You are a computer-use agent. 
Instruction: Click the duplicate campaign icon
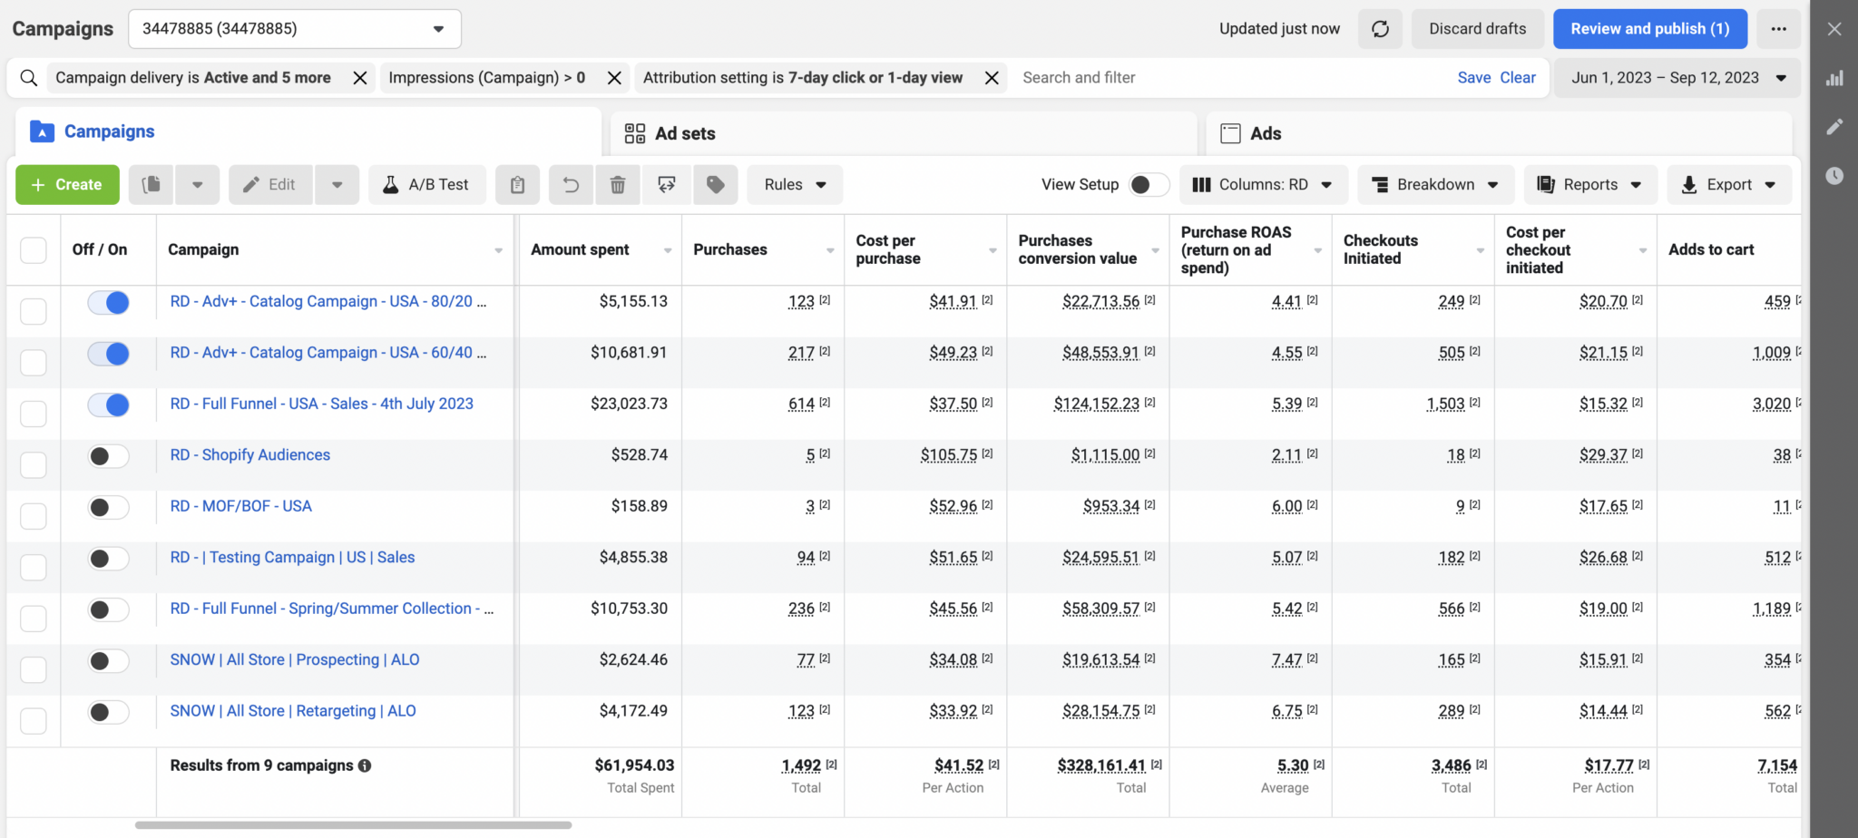152,185
